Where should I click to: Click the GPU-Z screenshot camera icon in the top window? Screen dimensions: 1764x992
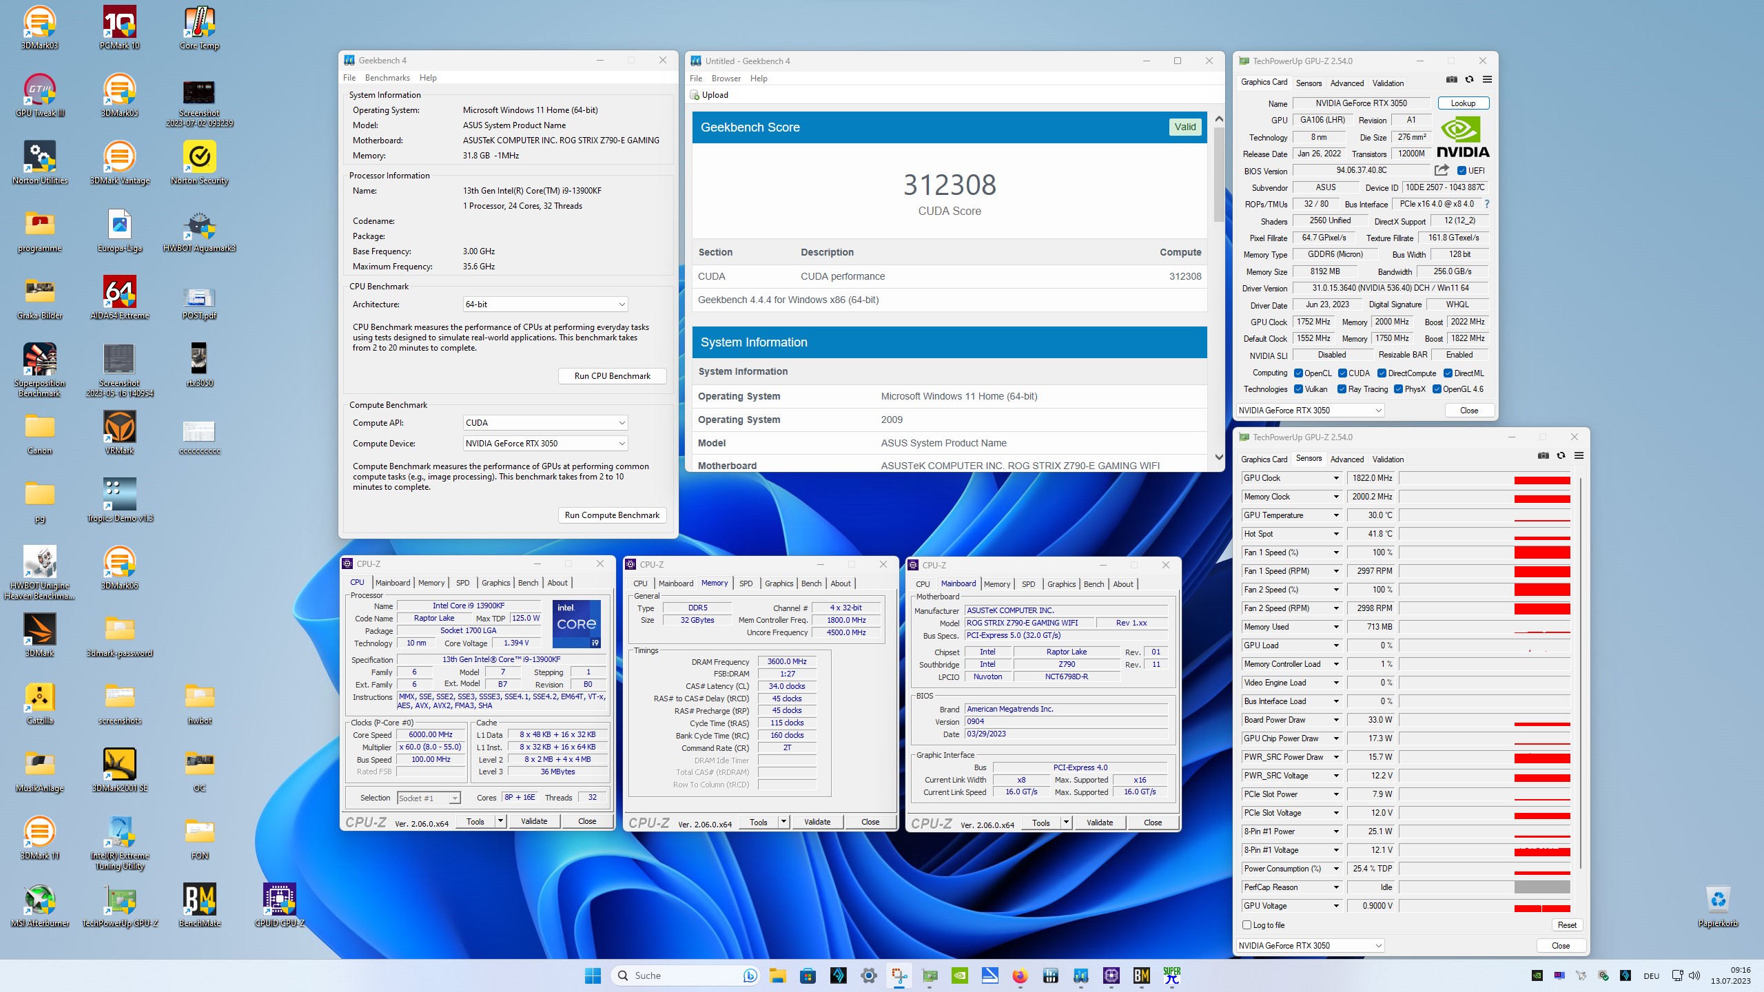1452,80
